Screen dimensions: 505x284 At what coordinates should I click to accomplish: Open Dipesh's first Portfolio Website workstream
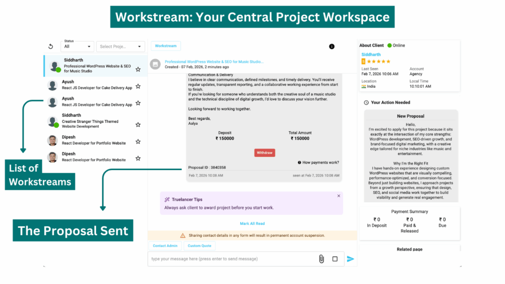94,141
